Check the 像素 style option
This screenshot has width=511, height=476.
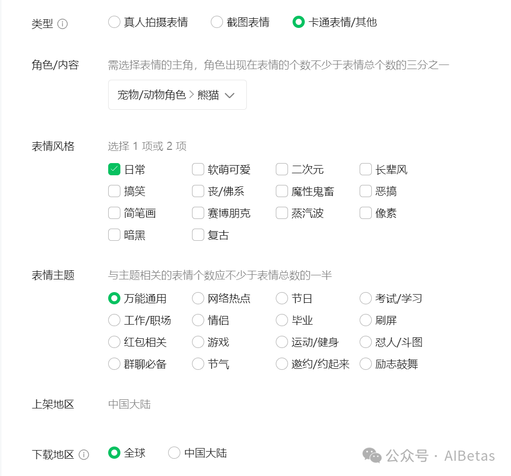365,213
